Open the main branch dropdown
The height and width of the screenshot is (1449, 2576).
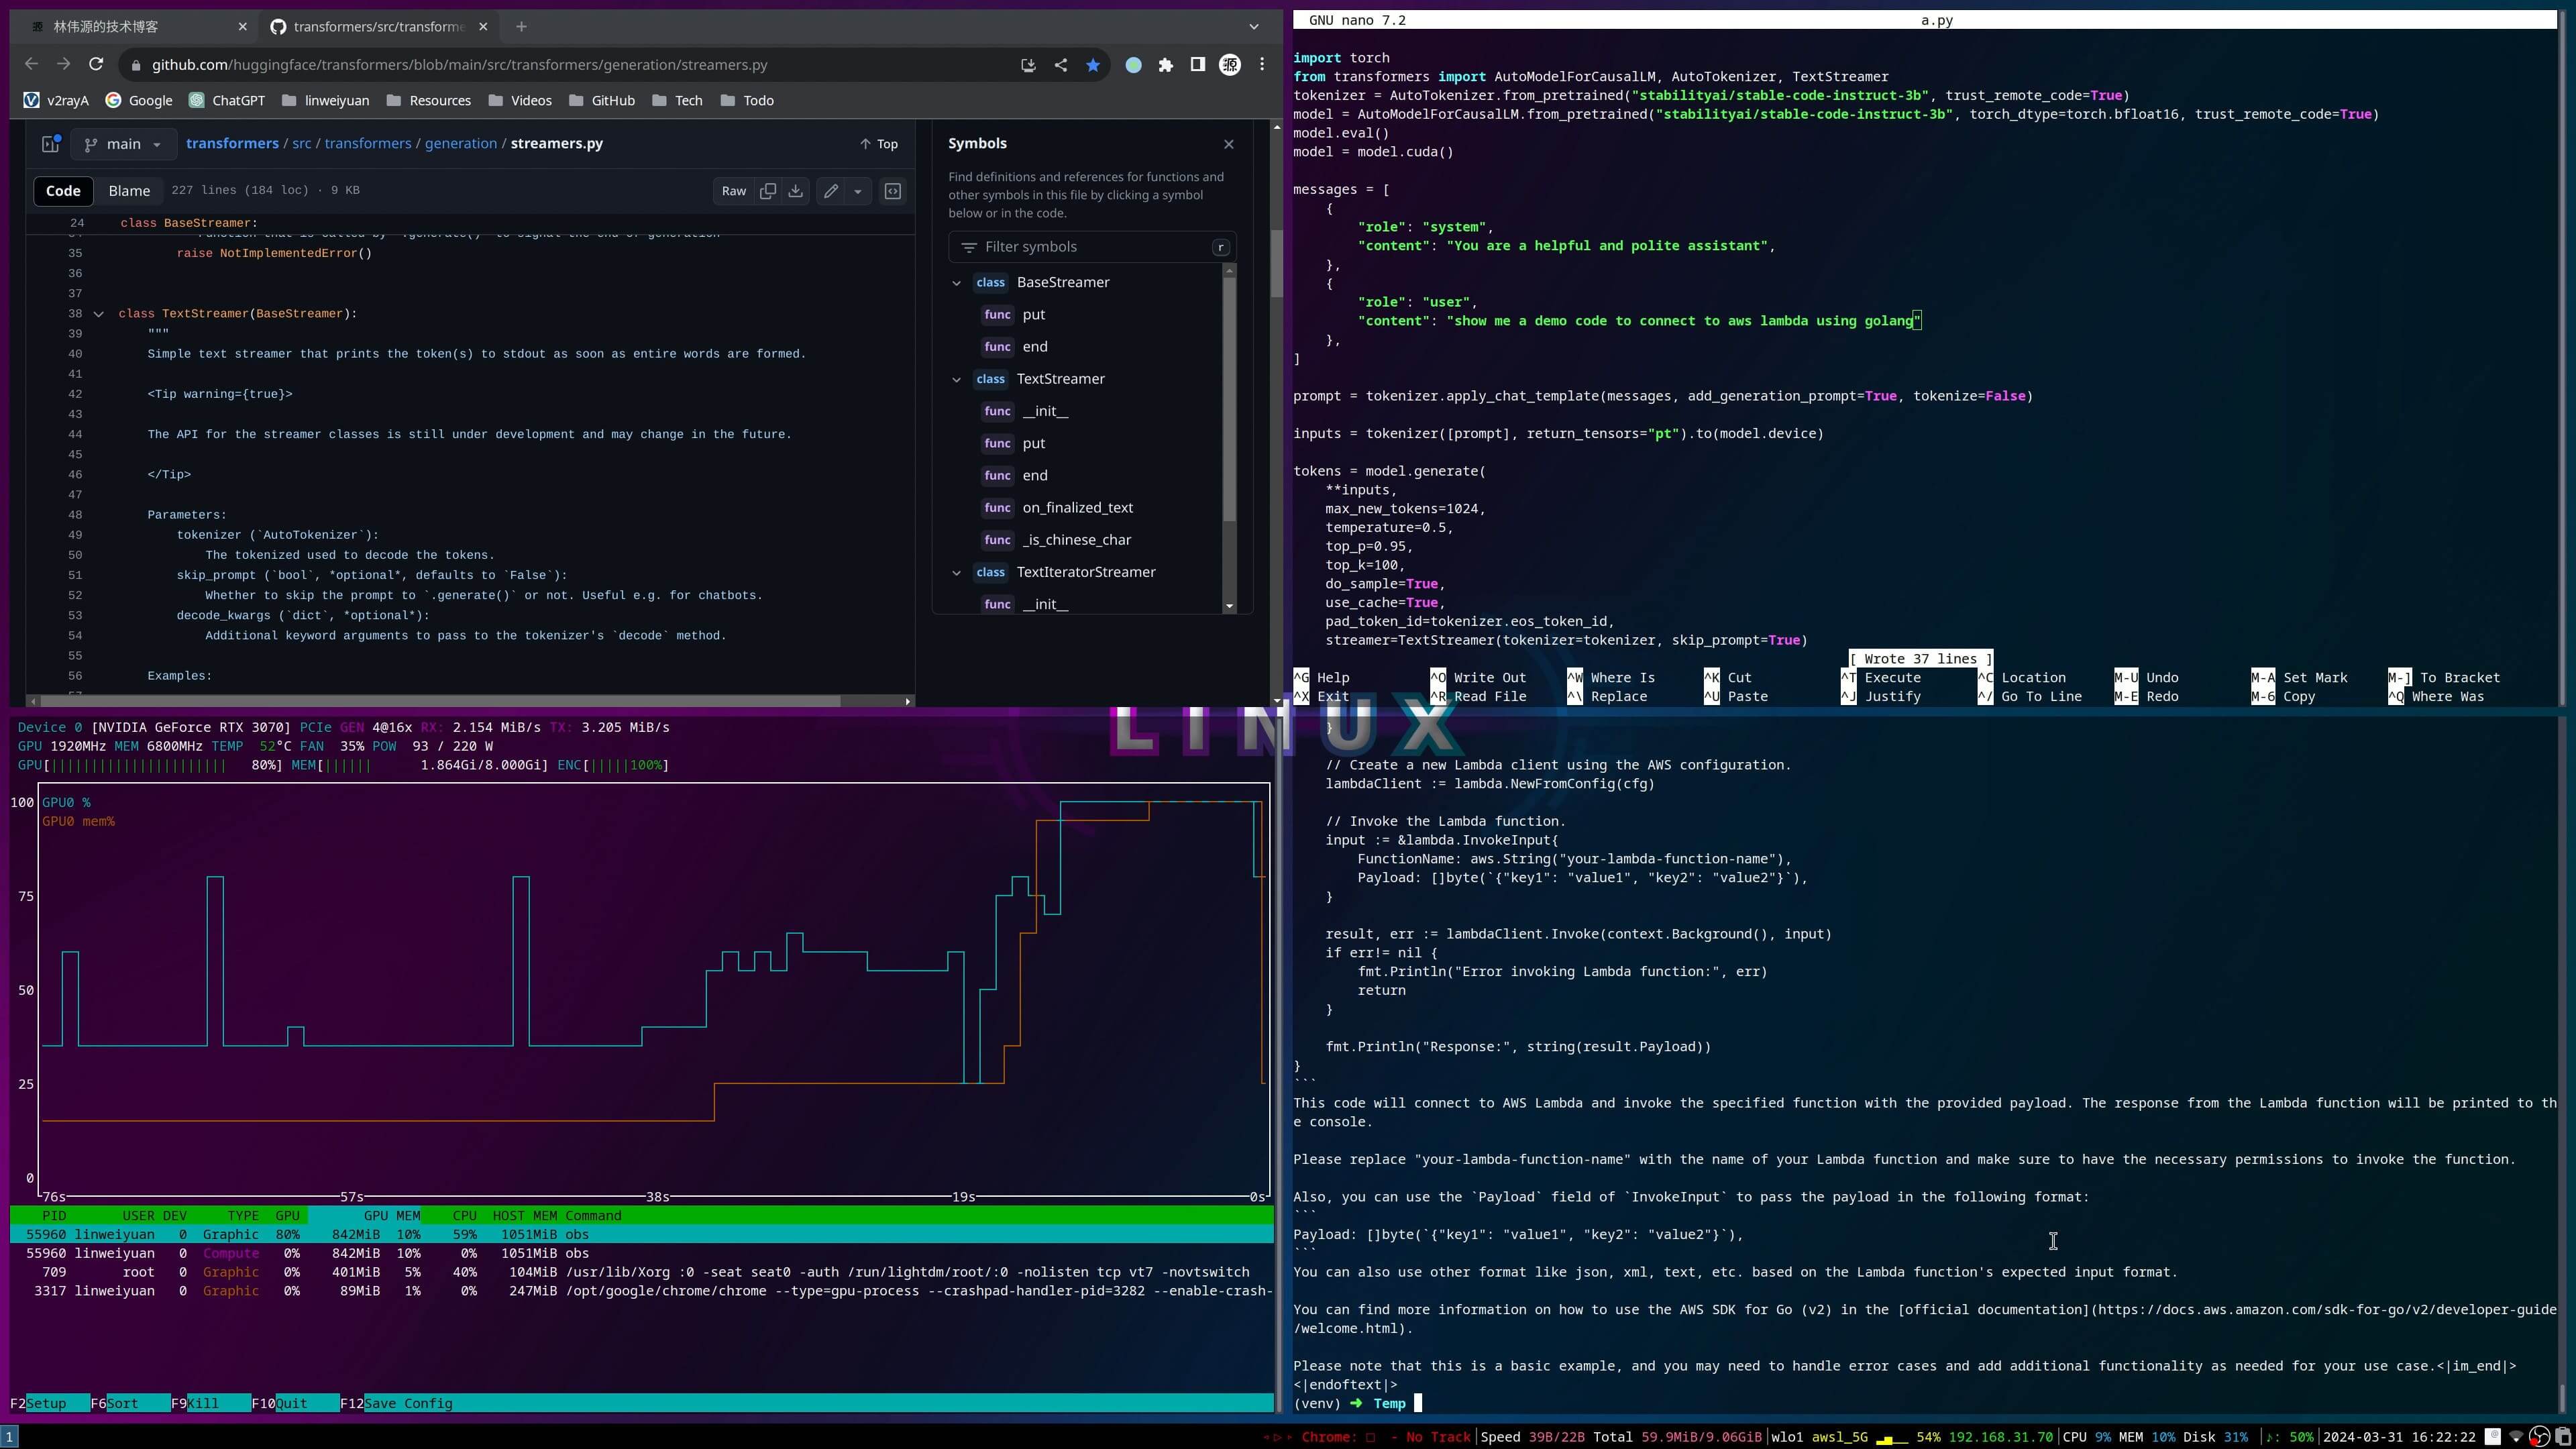(123, 144)
